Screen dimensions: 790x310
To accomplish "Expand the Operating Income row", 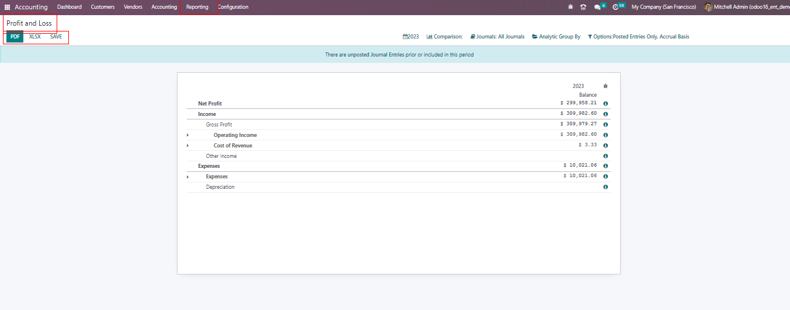I will coord(187,135).
